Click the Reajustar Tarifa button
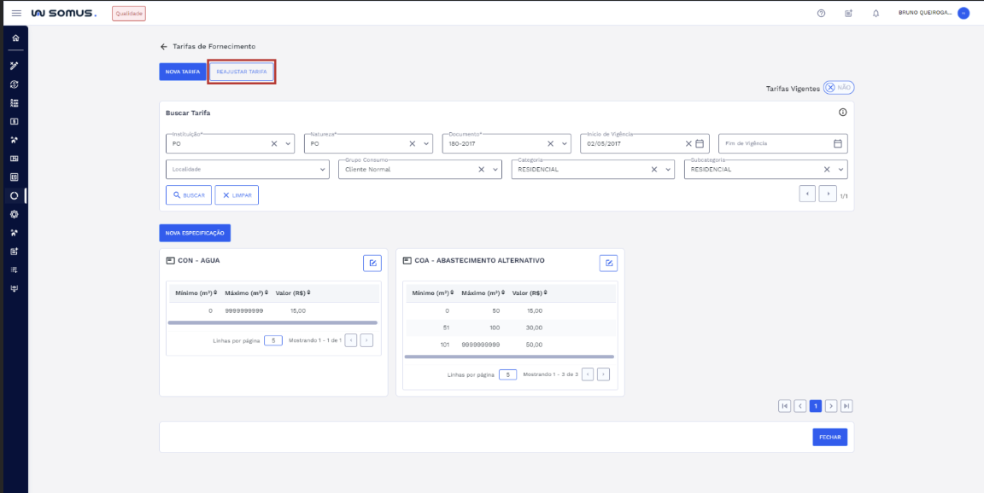The image size is (984, 493). [x=242, y=72]
